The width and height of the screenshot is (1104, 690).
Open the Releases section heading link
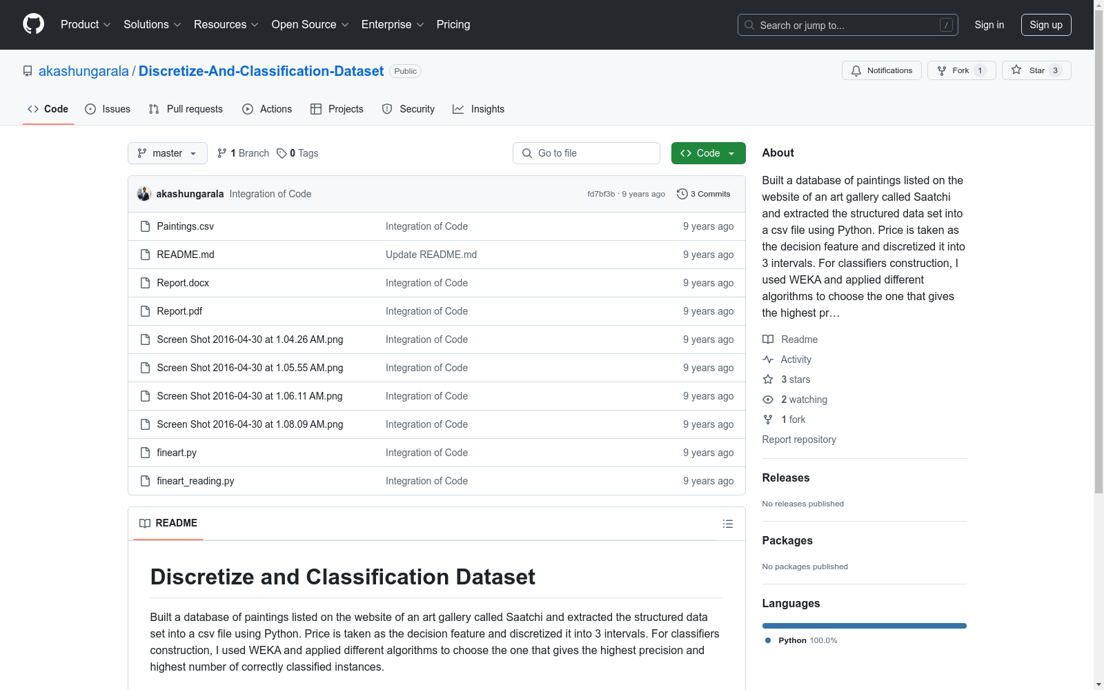786,477
